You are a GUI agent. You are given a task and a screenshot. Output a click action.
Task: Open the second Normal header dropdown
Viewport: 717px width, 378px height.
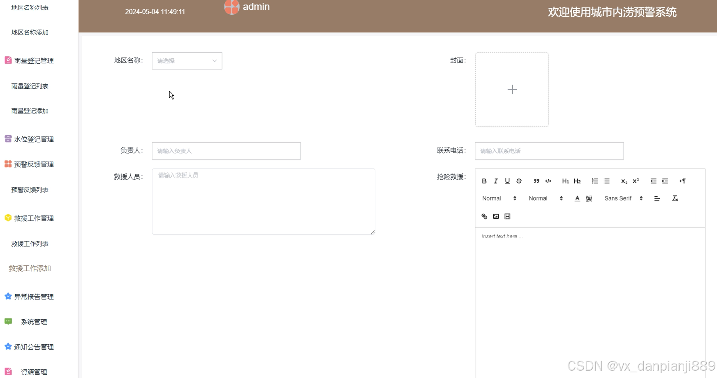[546, 198]
